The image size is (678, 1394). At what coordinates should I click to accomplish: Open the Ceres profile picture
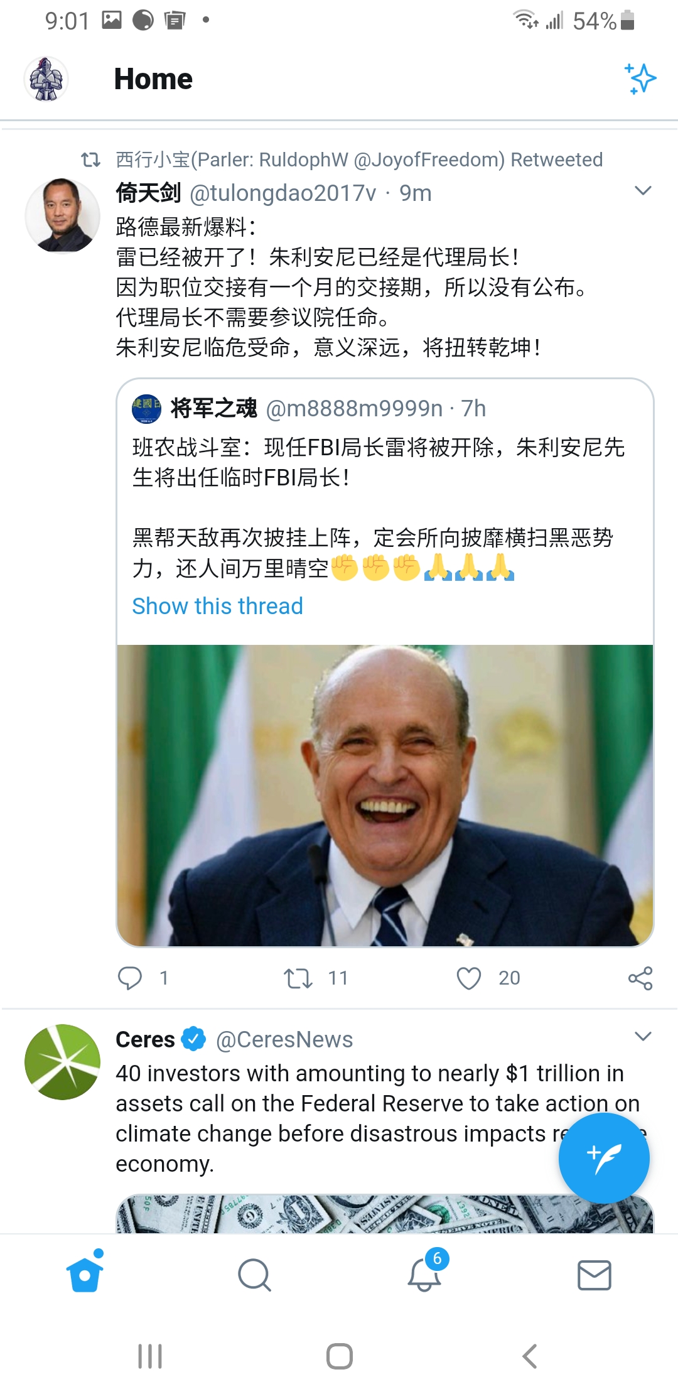point(62,1062)
